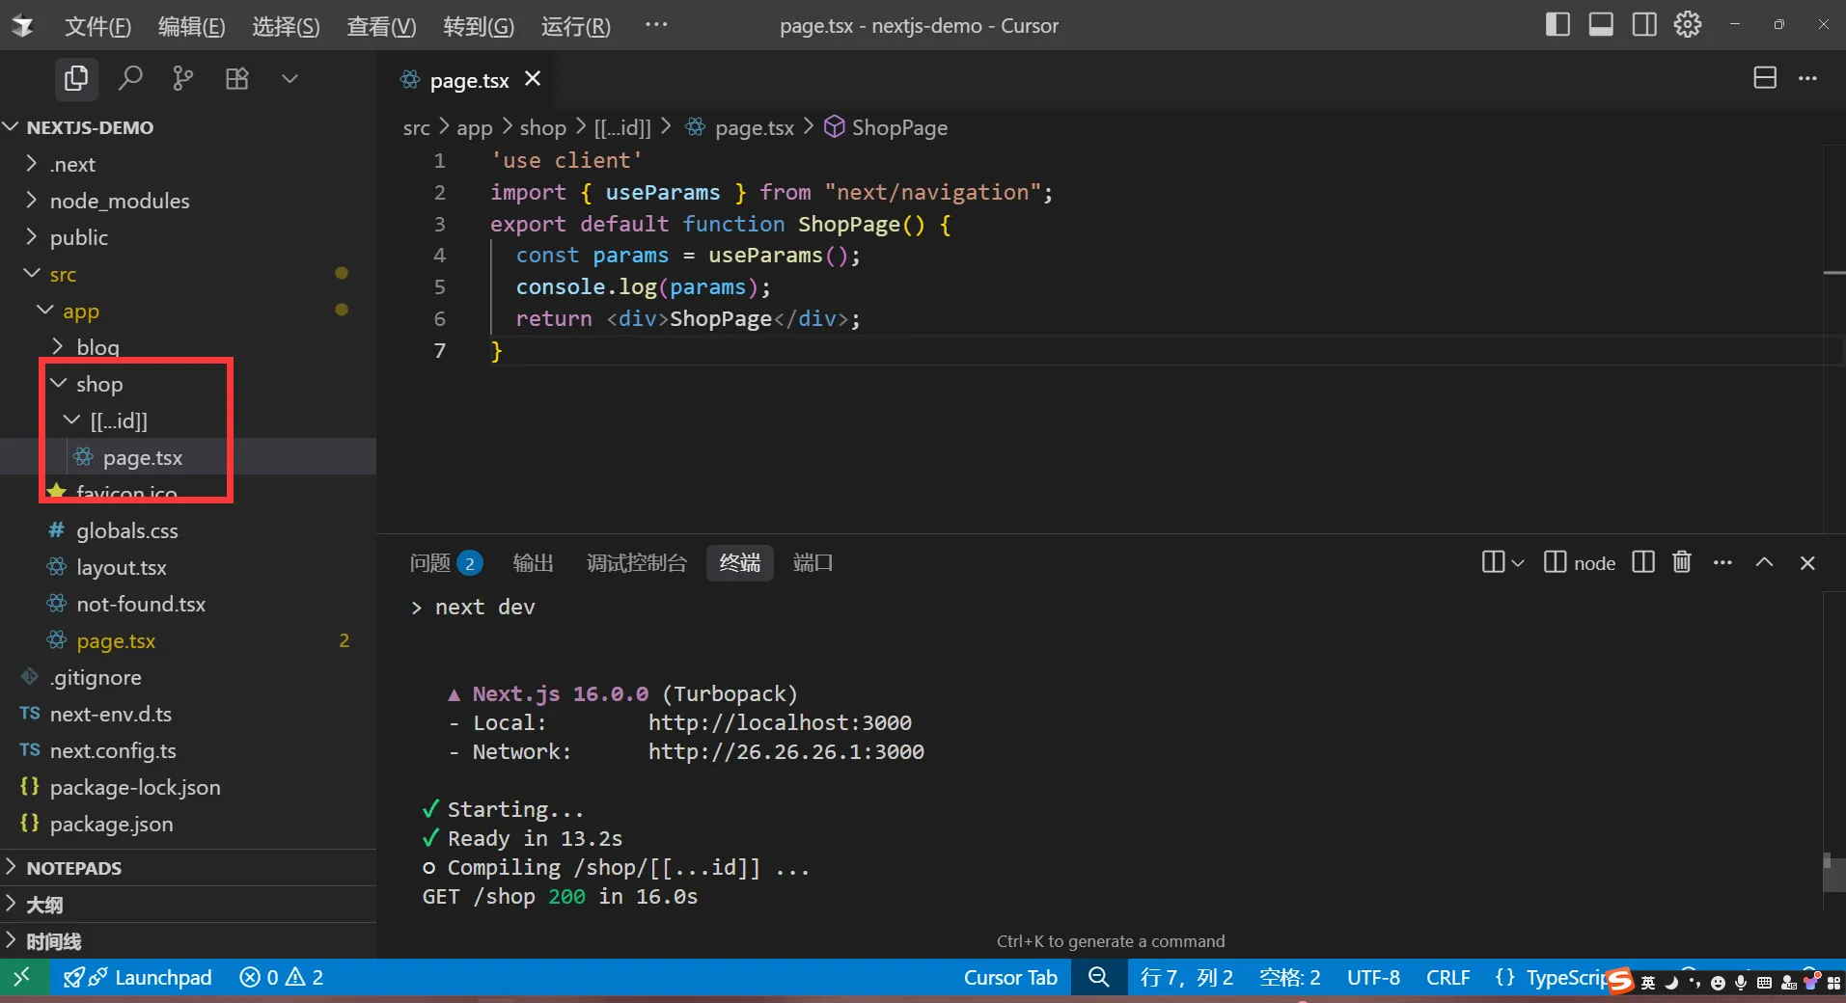Switch to the 输出 panel tab
The height and width of the screenshot is (1003, 1846).
533,563
